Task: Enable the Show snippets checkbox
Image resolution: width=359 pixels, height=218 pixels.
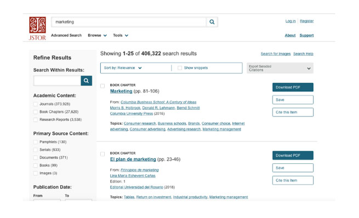Action: point(180,68)
